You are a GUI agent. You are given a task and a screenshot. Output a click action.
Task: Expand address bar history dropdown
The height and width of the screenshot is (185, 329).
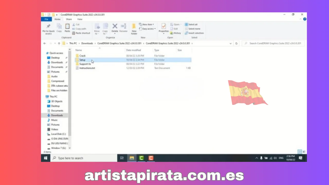[x=231, y=43]
